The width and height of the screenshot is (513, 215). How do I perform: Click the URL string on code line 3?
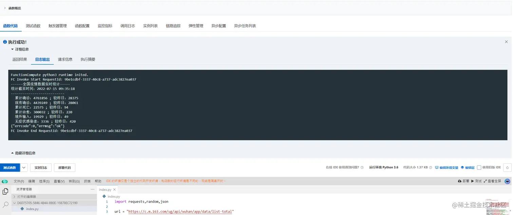180,212
